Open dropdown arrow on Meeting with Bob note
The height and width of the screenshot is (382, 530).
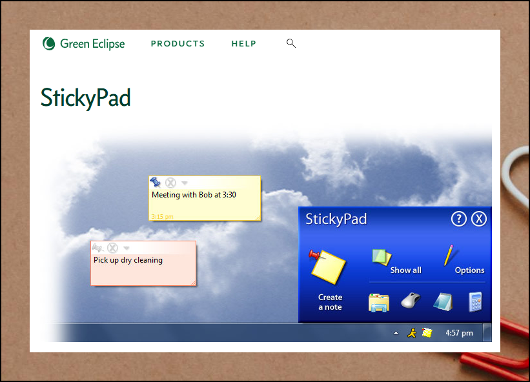[184, 183]
